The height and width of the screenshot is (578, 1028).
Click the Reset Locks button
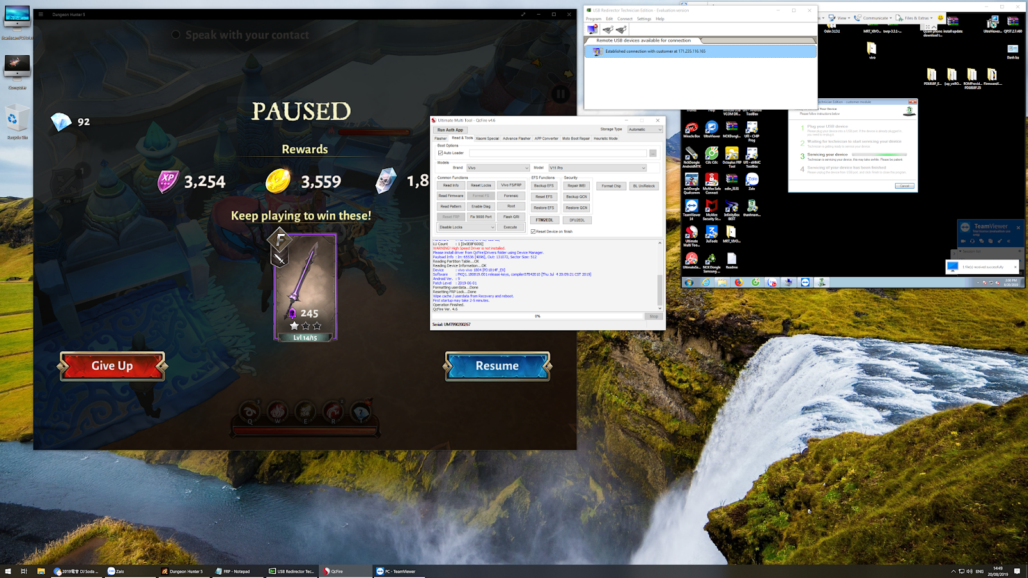[481, 186]
